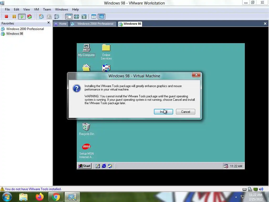
Task: Click the green Power On play icon
Action: click(x=22, y=17)
